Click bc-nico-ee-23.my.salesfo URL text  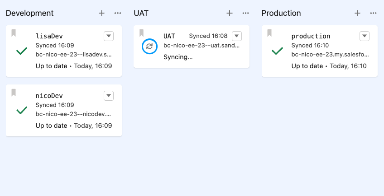(330, 54)
